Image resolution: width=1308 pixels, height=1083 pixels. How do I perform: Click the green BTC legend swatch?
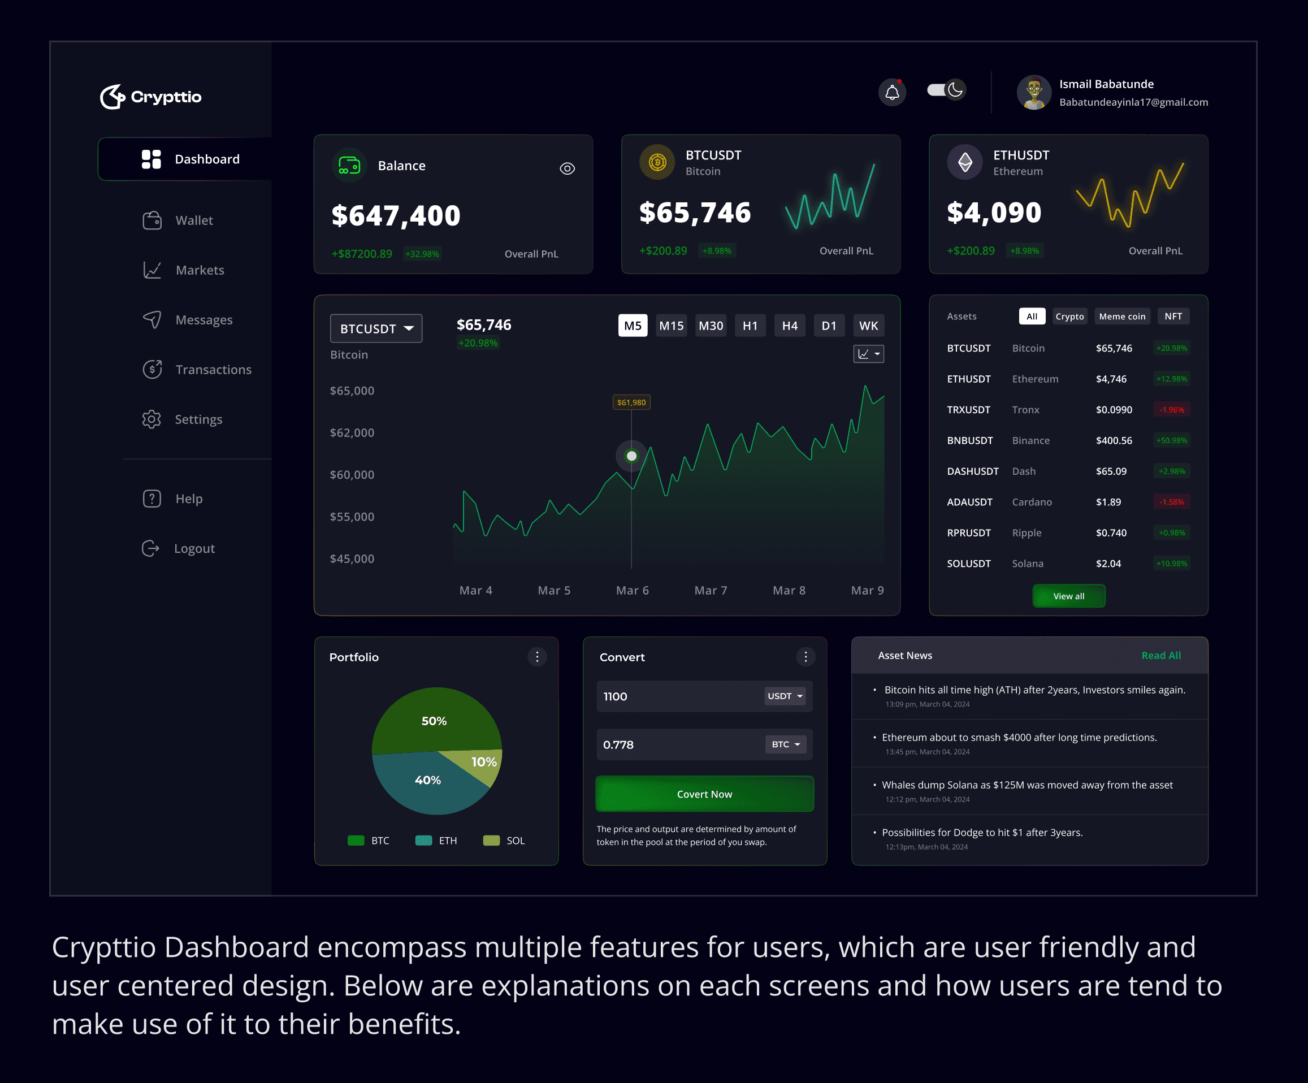356,840
